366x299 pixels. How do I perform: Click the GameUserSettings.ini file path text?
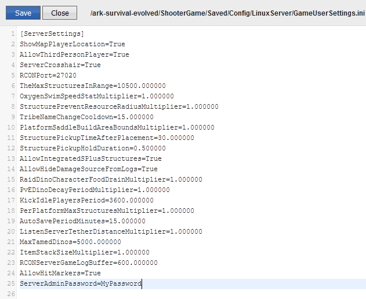(227, 13)
